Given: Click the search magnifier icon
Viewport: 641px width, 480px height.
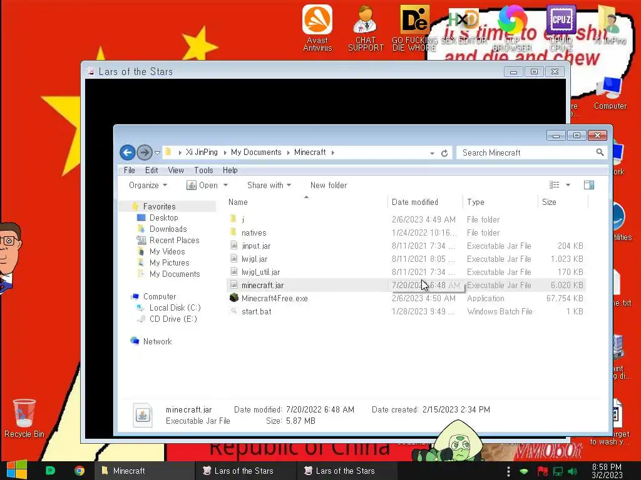Looking at the screenshot, I should click(600, 152).
